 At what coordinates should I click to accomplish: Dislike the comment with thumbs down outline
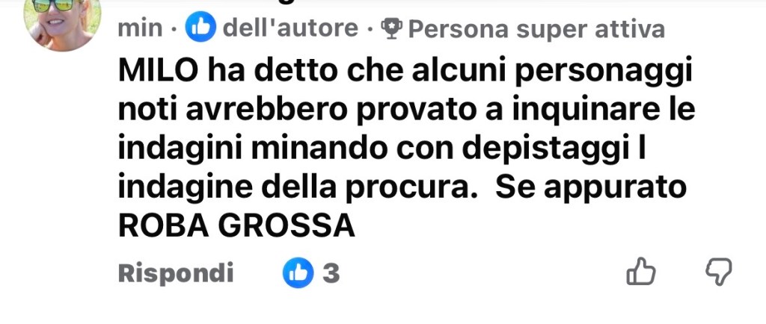[719, 272]
